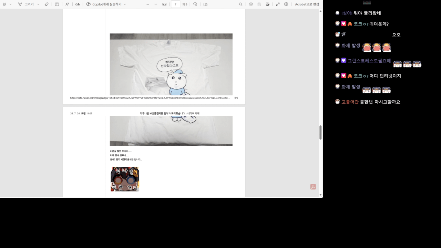Open the translate tool
441x248 pixels.
78,4
